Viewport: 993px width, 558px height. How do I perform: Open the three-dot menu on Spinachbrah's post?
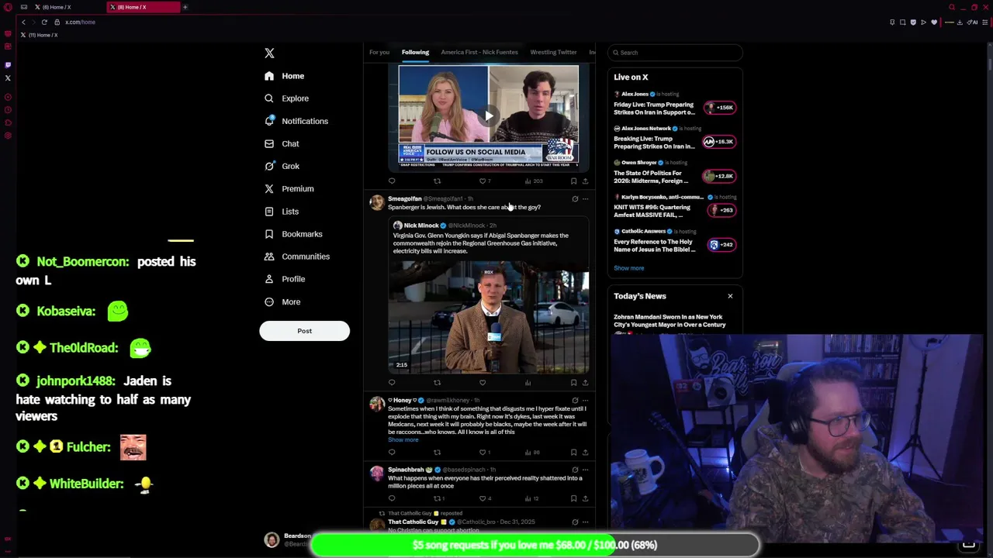[x=585, y=470]
